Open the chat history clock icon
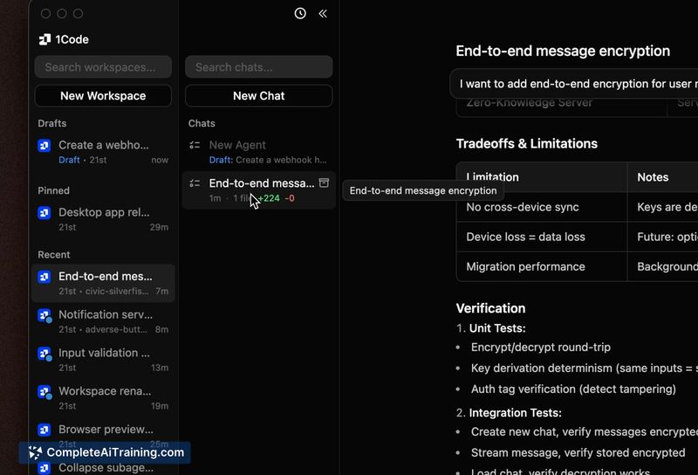 [300, 14]
